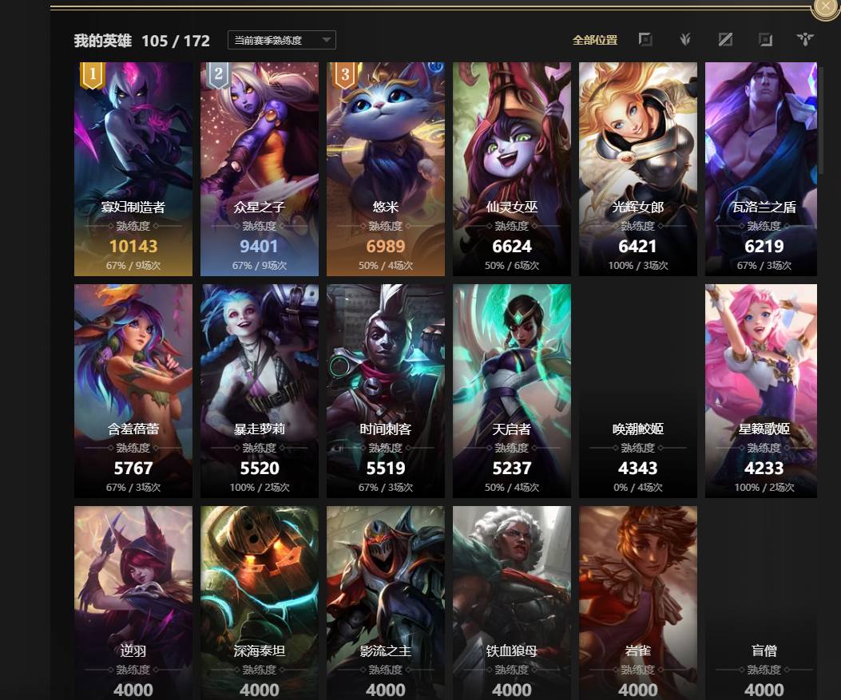Screen dimensions: 841x700
Task: Filter champions by support position icon
Action: [x=805, y=40]
